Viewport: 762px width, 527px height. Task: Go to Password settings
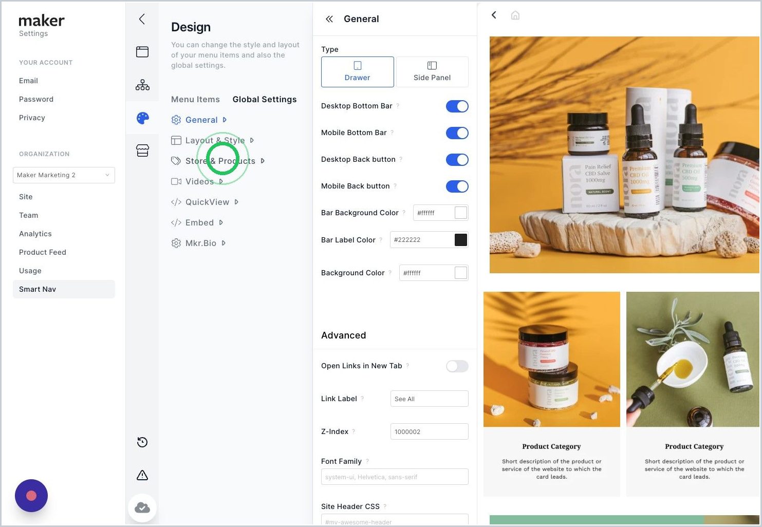tap(36, 99)
